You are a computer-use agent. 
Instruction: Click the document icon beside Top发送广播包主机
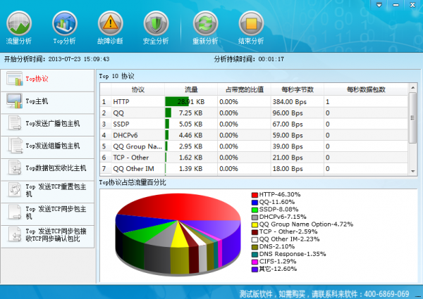(x=15, y=123)
